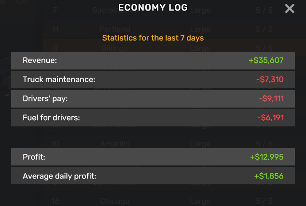Click the Revenue label

click(40, 60)
